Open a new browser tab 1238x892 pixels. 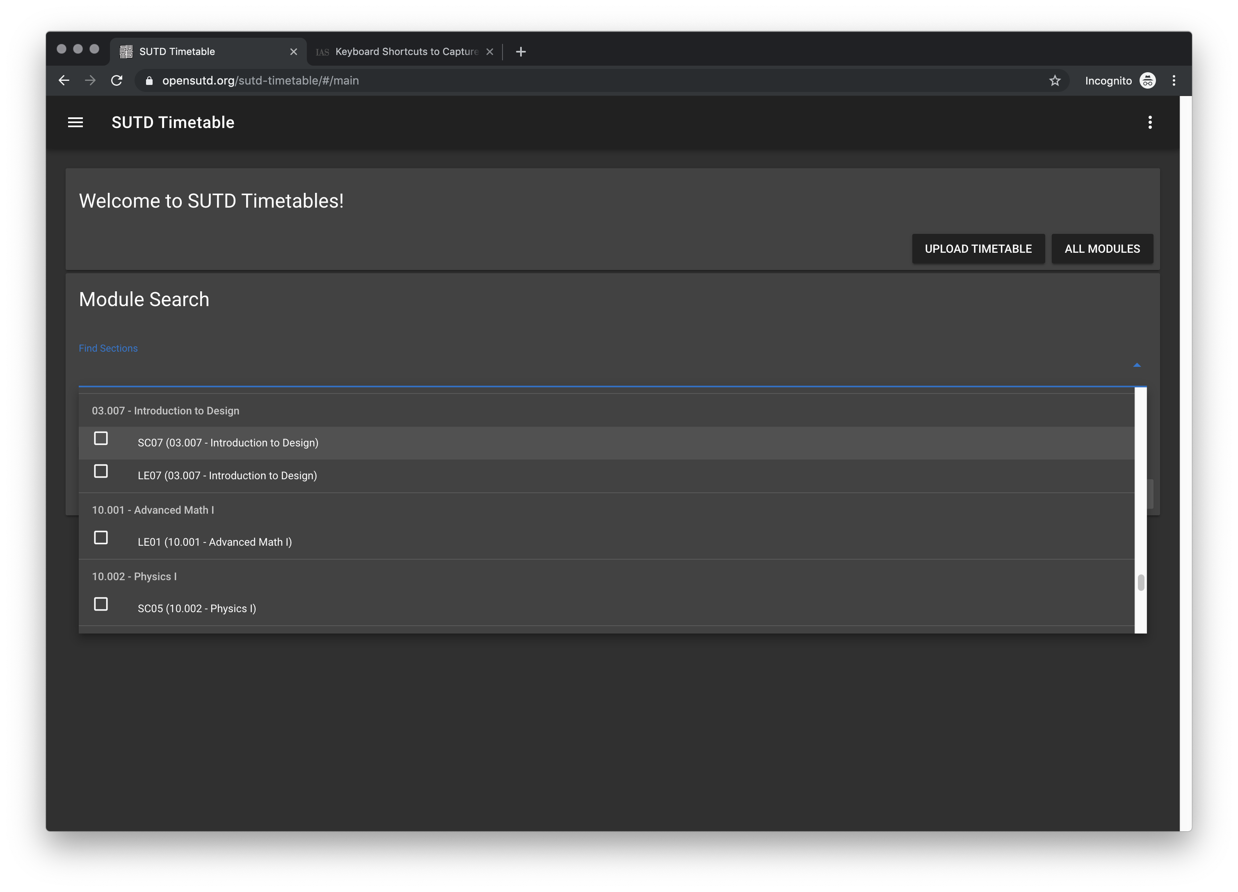coord(521,52)
